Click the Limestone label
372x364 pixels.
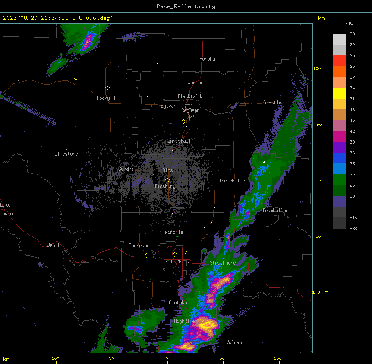click(66, 154)
